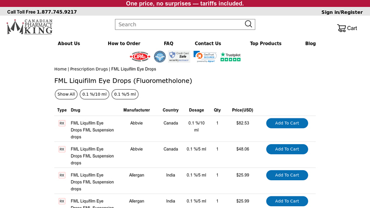This screenshot has height=208, width=370.
Task: Click Abbvie in the $48.06 row
Action: (136, 149)
